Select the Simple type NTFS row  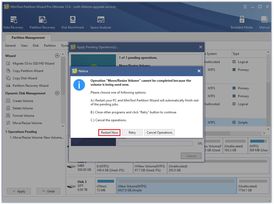click(x=235, y=123)
